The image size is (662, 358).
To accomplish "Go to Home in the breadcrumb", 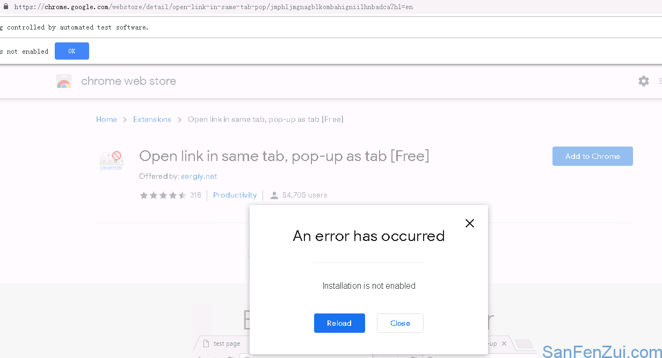I will point(106,119).
